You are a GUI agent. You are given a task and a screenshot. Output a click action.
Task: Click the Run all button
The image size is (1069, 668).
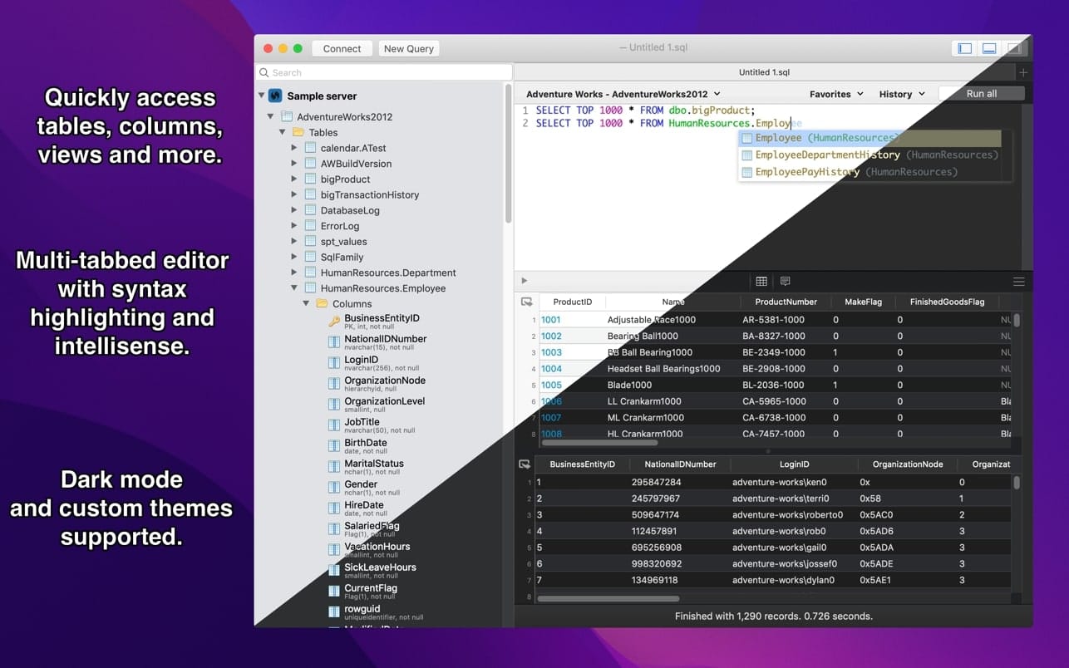982,94
